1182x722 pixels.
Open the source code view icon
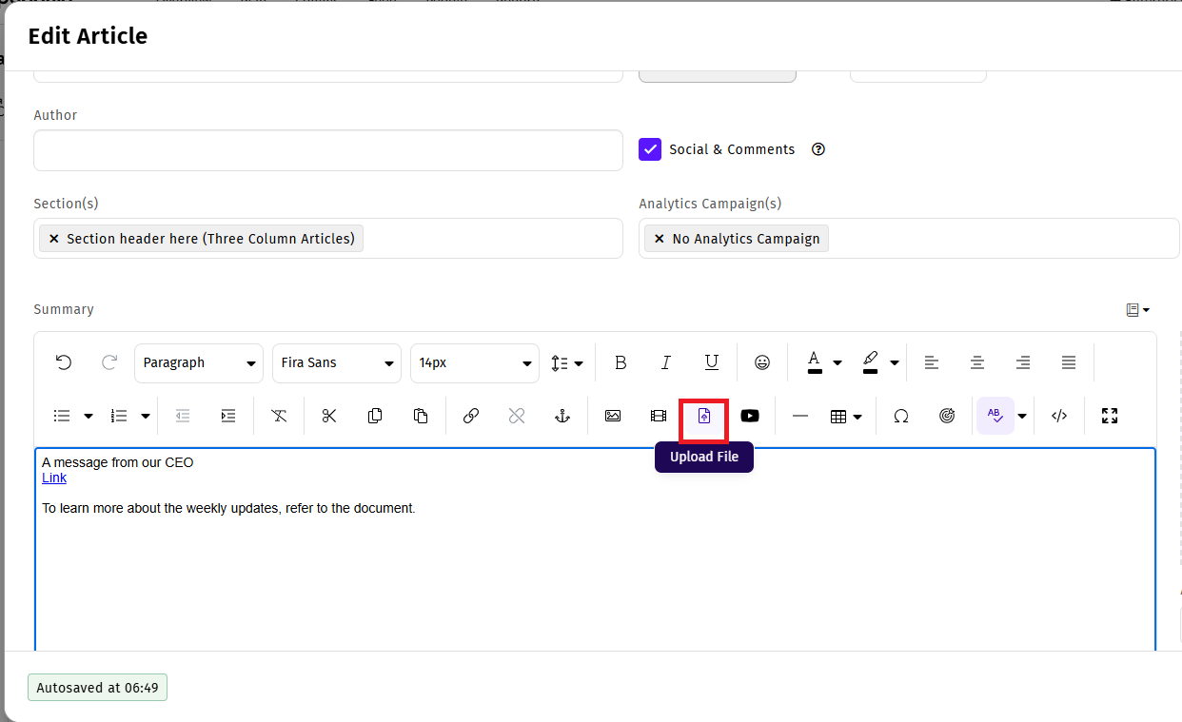point(1059,417)
